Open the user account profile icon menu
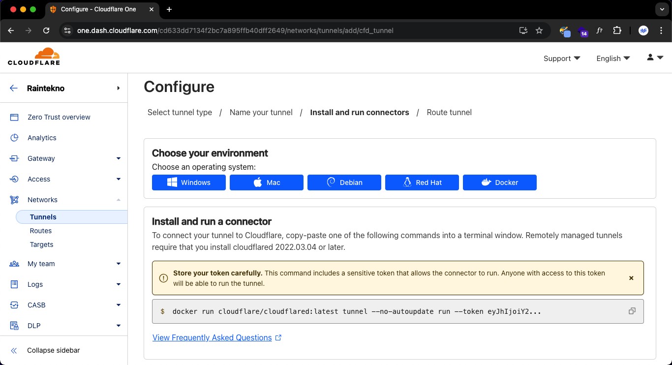The image size is (672, 365). point(654,58)
